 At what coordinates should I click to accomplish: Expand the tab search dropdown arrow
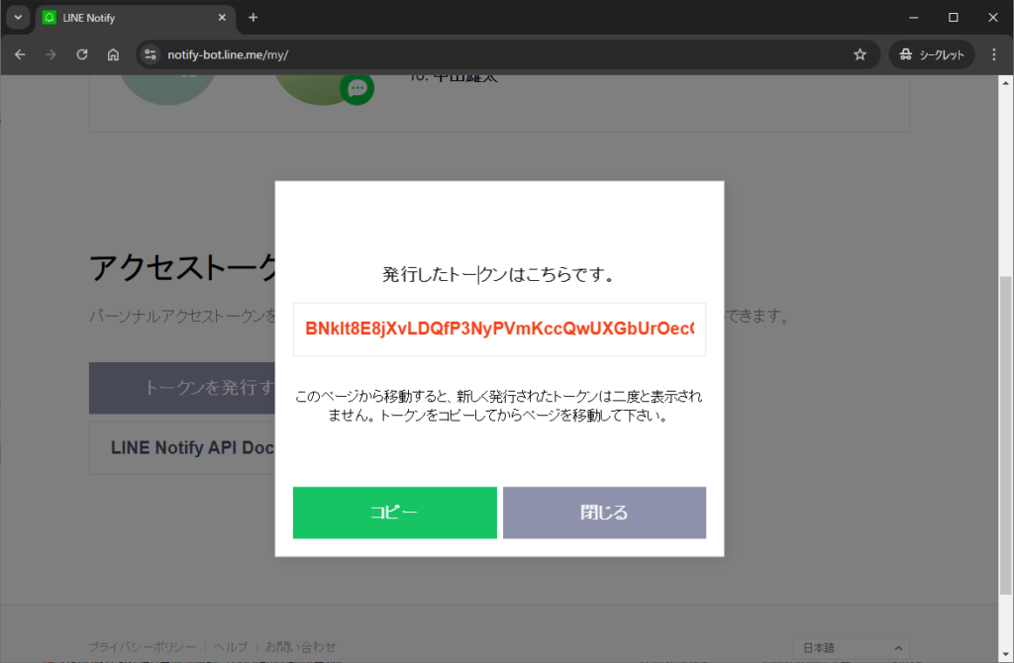tap(17, 18)
